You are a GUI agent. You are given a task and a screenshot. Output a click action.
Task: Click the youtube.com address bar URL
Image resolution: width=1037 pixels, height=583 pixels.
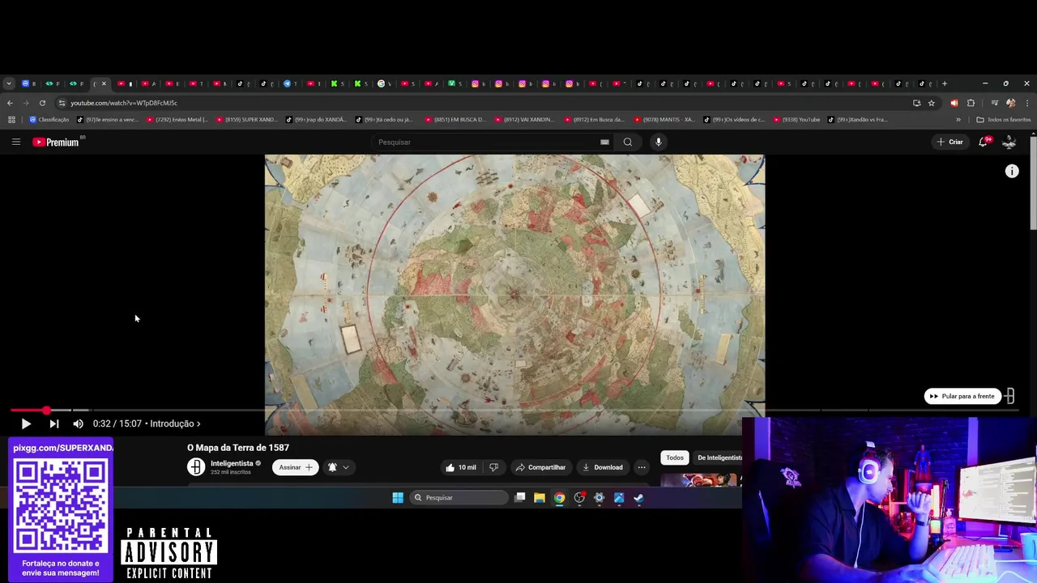pos(123,103)
